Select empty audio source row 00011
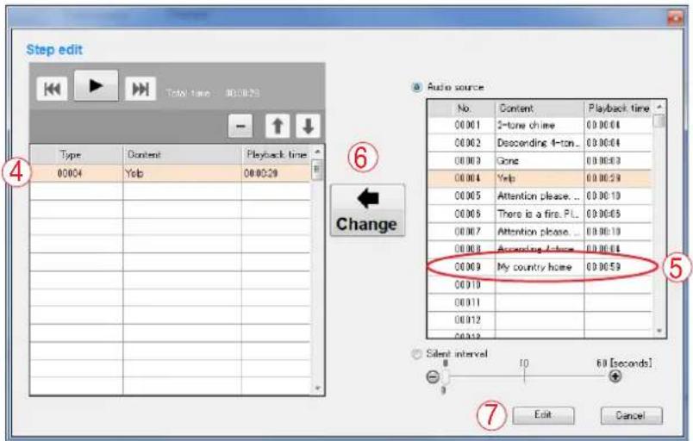Viewport: 693px width, 441px height. pyautogui.click(x=540, y=302)
